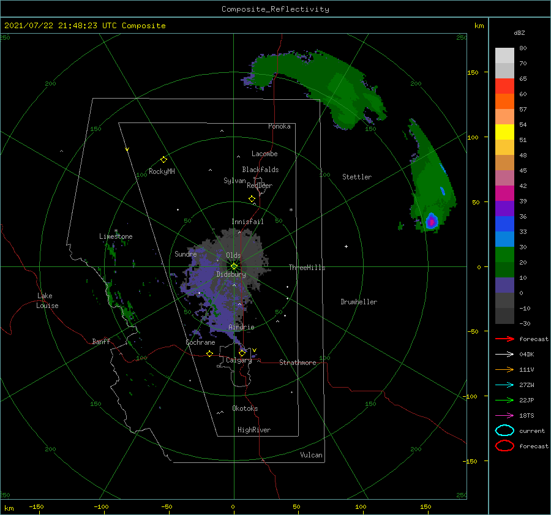Click the asterisk marker northeast of Innisfail

291,210
